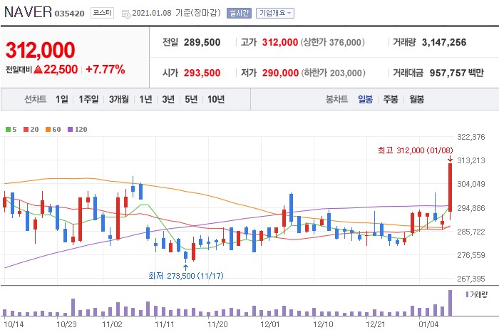
Task: Select the 1년 line chart period
Action: [x=145, y=99]
